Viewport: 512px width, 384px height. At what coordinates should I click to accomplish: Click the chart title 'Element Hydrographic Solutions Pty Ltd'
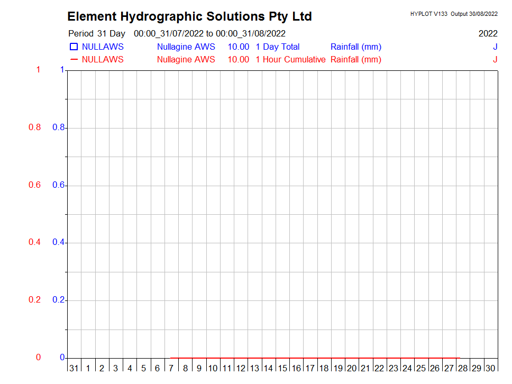click(189, 17)
